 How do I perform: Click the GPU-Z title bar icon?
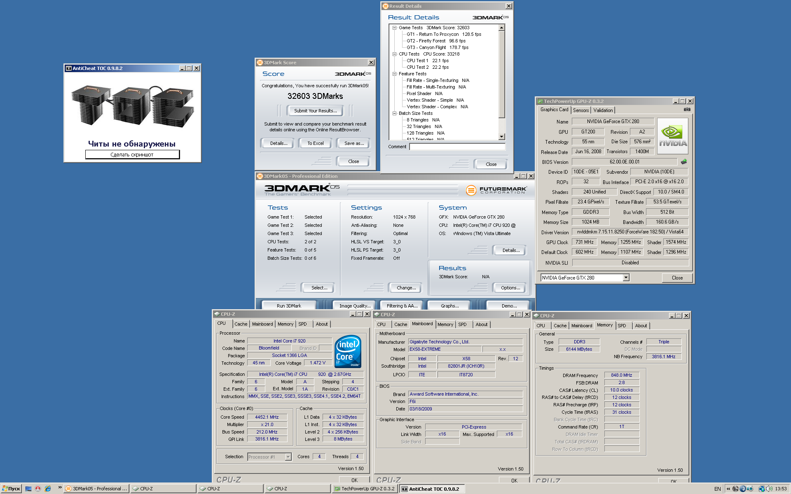pyautogui.click(x=540, y=101)
